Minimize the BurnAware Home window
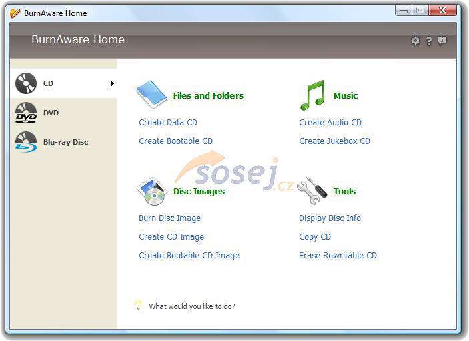Screen dimensions: 469x341 point(404,11)
